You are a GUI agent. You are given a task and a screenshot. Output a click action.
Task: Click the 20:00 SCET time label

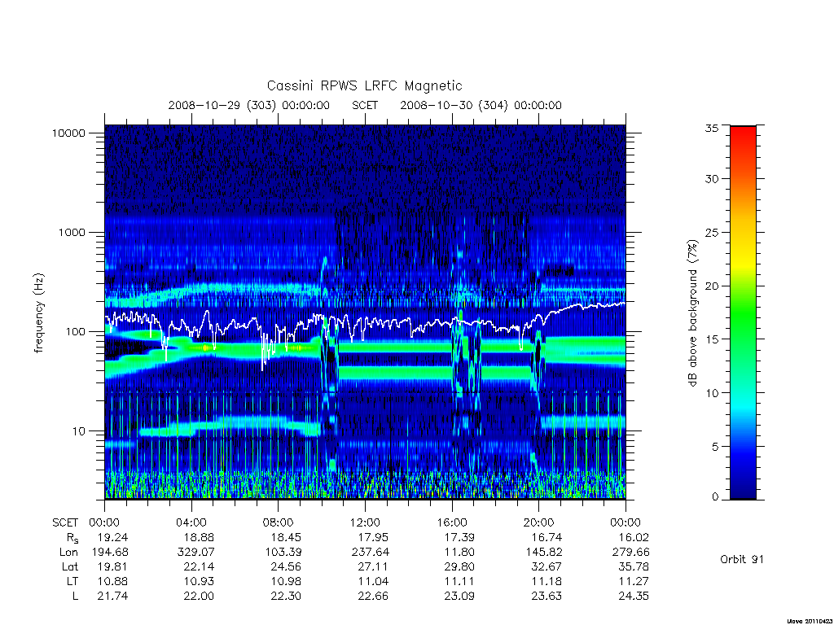pos(539,522)
